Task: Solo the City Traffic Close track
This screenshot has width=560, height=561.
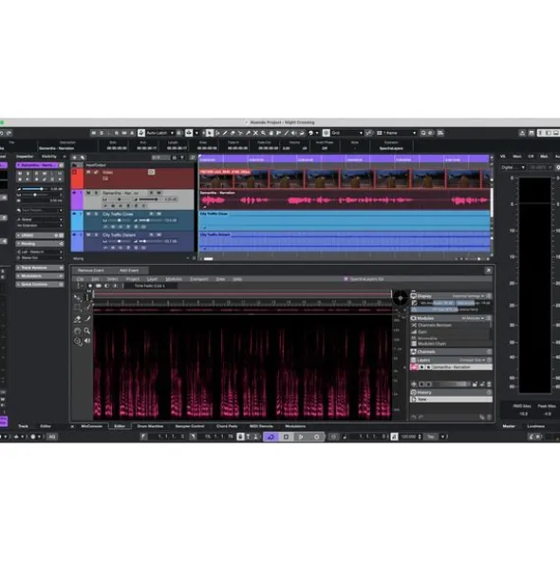Action: [96, 214]
